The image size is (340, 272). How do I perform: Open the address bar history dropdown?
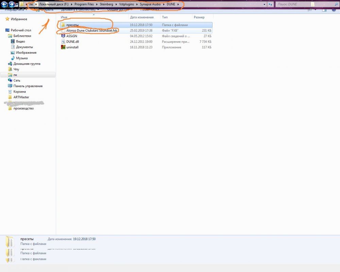pos(264,4)
